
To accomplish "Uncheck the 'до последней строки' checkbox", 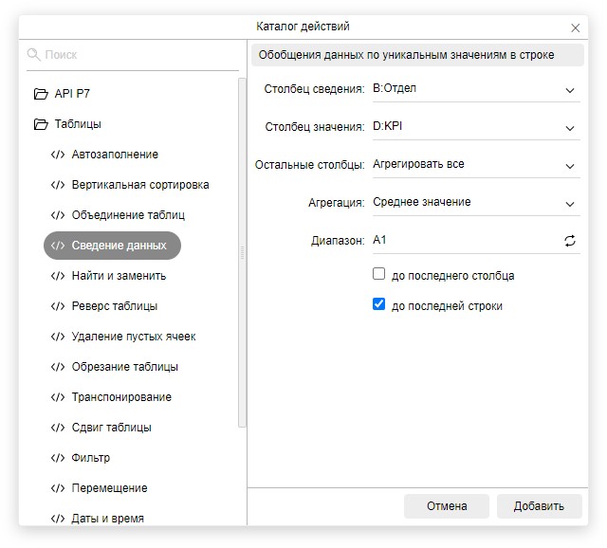I will 379,305.
